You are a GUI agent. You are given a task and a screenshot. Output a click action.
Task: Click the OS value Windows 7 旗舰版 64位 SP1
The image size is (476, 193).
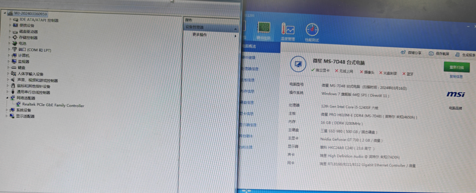coord(355,95)
